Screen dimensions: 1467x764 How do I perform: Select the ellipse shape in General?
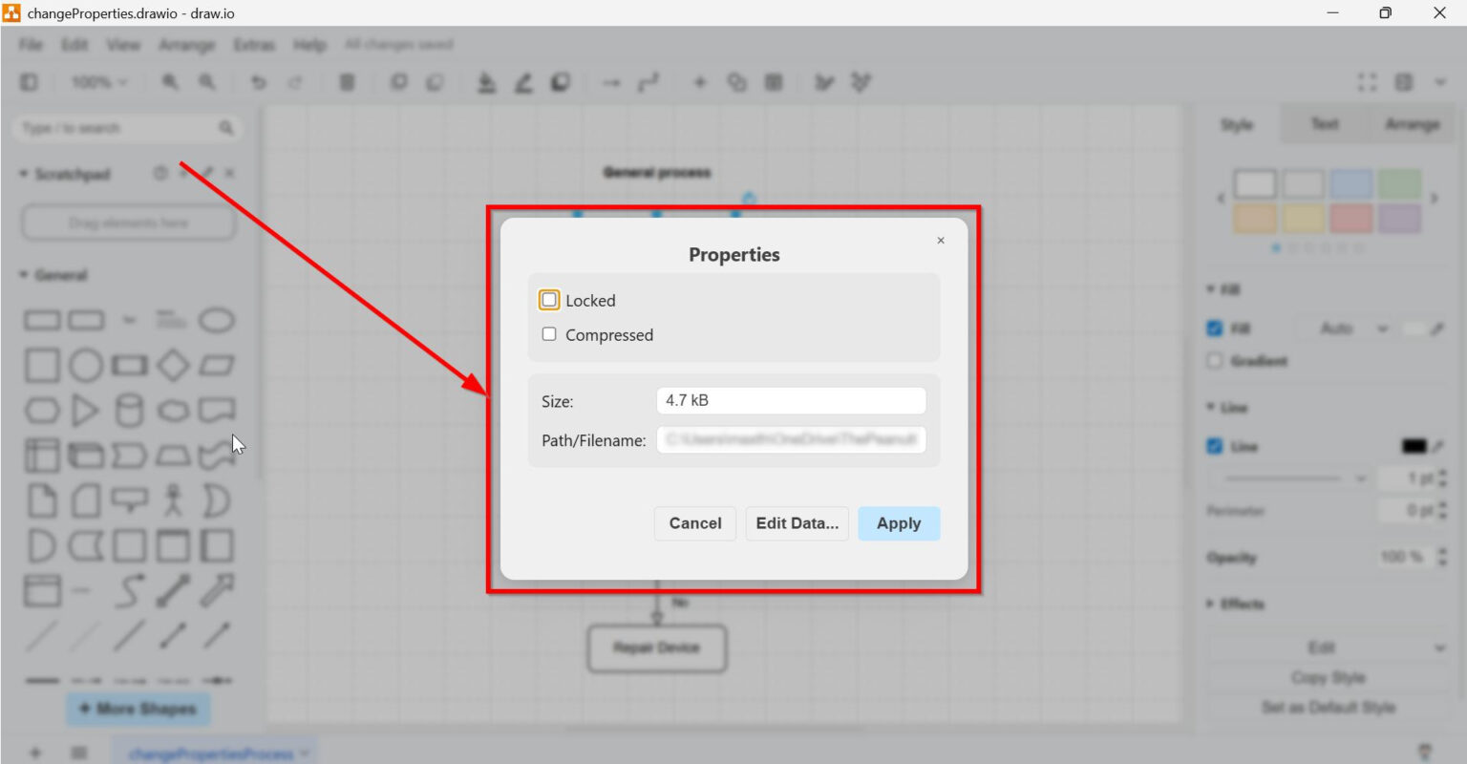(x=217, y=320)
